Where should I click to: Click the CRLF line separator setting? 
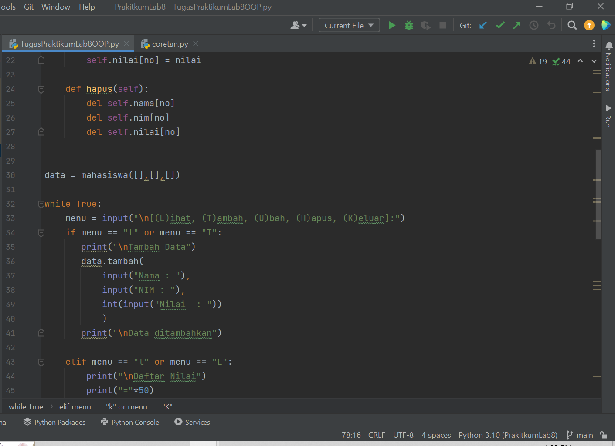click(x=377, y=435)
